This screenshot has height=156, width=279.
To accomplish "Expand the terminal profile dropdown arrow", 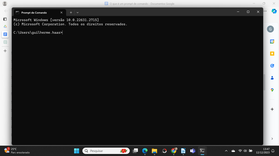I will pyautogui.click(x=78, y=12).
